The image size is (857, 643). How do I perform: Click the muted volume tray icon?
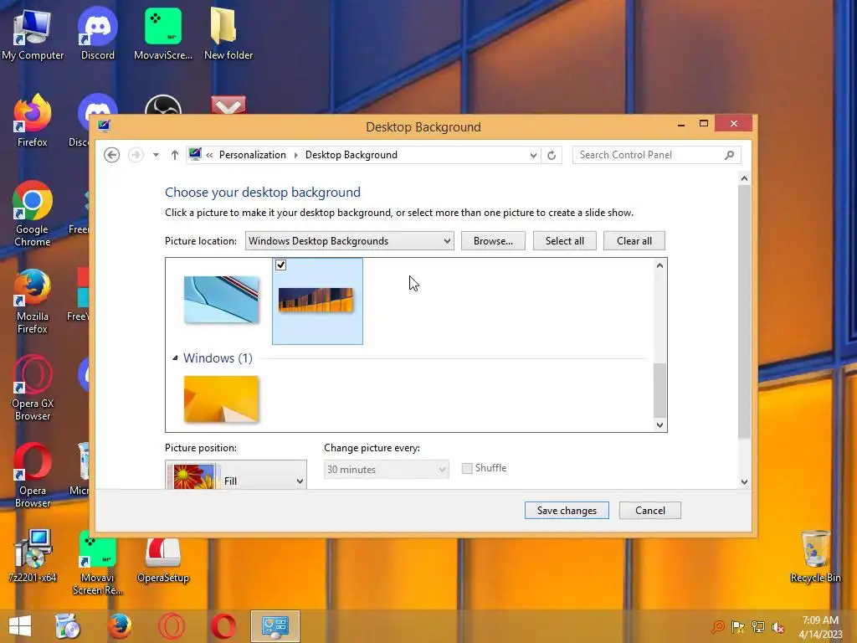pos(777,627)
